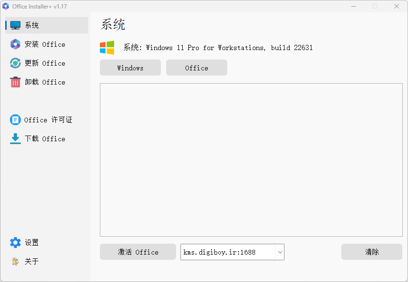Click the dropdown chevron next to KMS address
Image resolution: width=408 pixels, height=282 pixels.
tap(280, 252)
